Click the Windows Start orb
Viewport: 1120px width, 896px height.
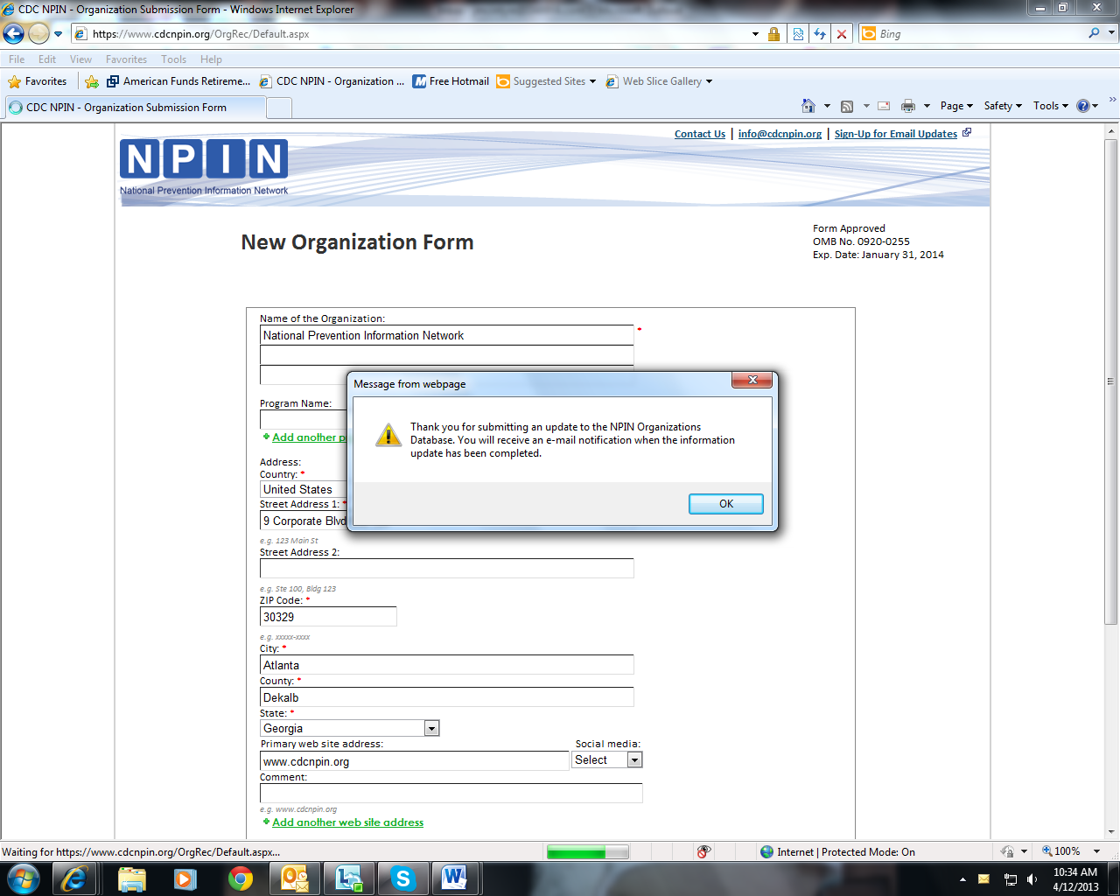point(24,878)
